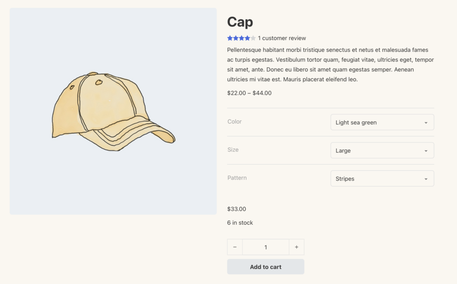This screenshot has height=284, width=457.
Task: Click the Cap product title heading
Action: tap(240, 22)
